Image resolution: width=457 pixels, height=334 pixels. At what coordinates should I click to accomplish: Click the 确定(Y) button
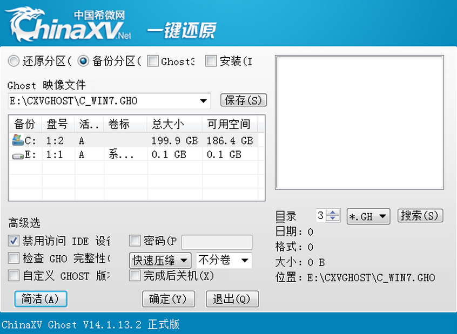(x=169, y=299)
